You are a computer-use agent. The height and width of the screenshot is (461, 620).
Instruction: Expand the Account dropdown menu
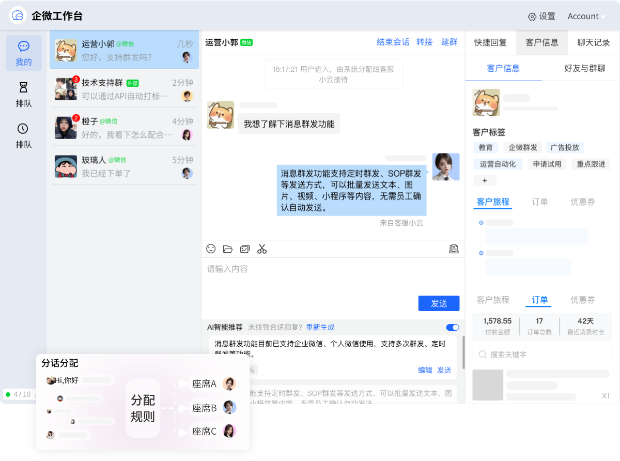[x=586, y=16]
